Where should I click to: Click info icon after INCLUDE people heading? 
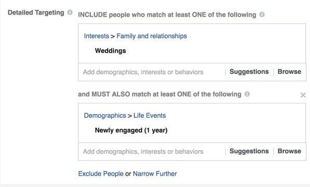pos(262,15)
